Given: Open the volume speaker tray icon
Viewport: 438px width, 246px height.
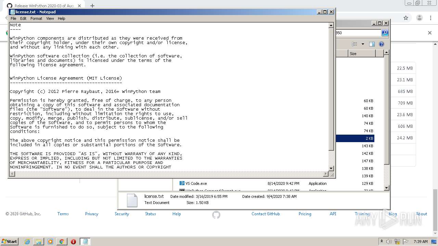Looking at the screenshot, I should pyautogui.click(x=389, y=242).
